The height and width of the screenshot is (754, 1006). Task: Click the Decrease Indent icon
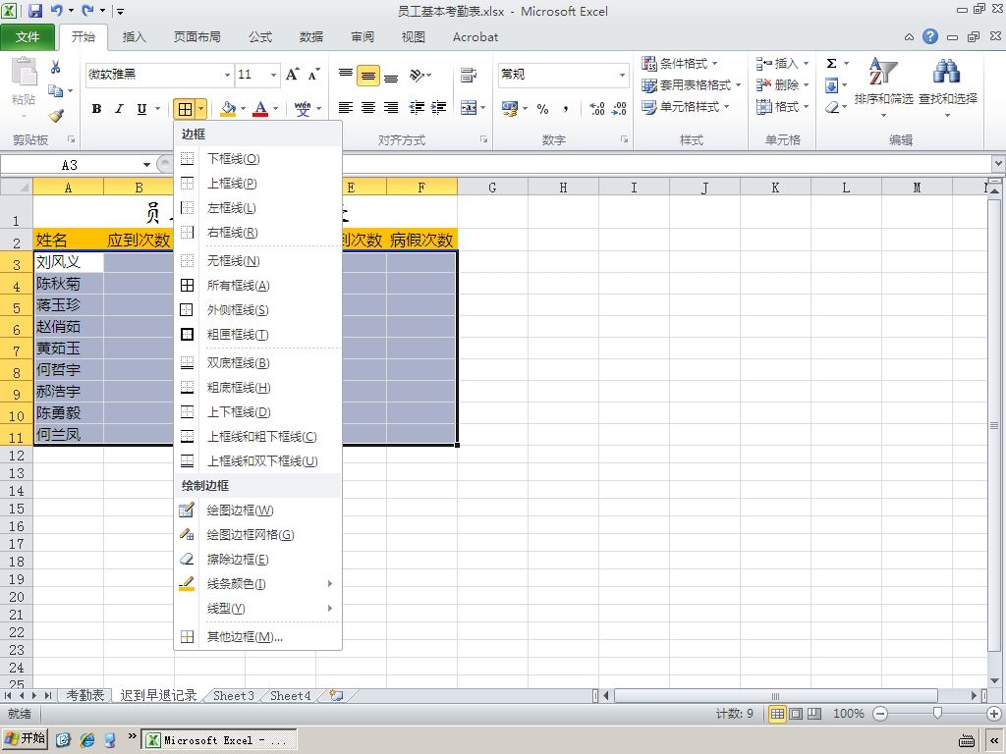click(x=417, y=108)
